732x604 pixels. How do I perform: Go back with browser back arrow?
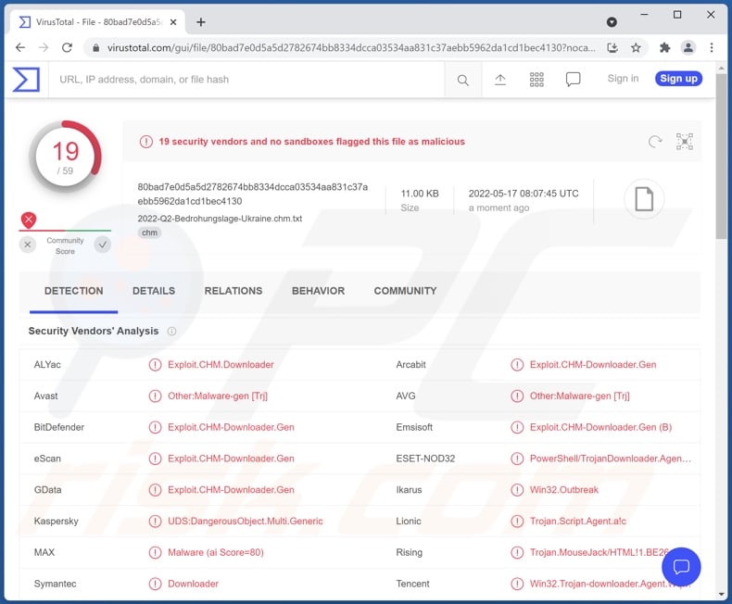(20, 47)
